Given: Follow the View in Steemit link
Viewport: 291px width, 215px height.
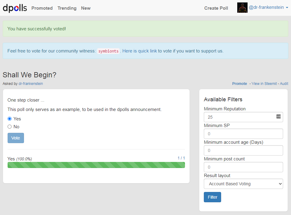Looking at the screenshot, I should (264, 84).
